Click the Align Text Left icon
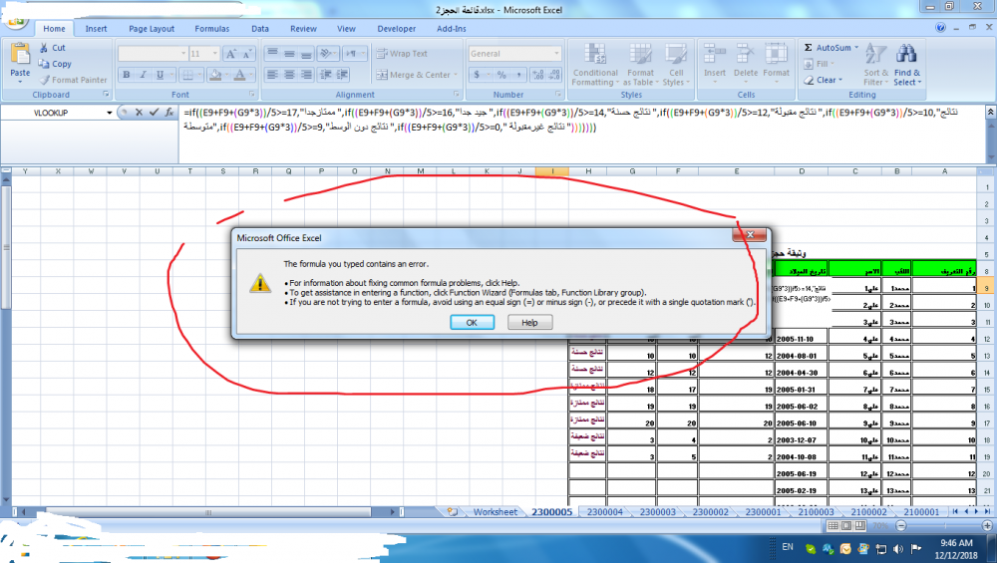This screenshot has height=563, width=997. coord(273,75)
